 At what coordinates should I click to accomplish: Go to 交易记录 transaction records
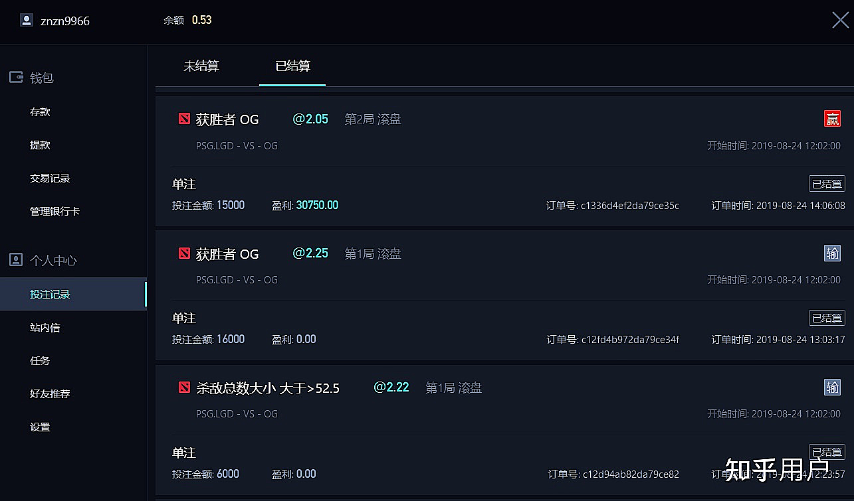[x=50, y=179]
